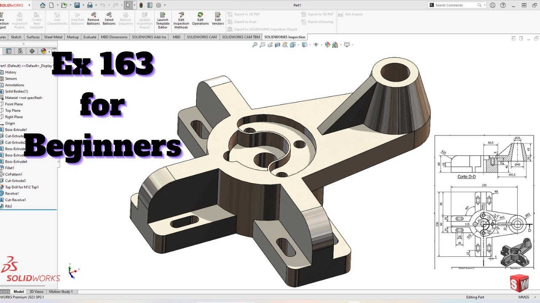Save the part with the Save icon
This screenshot has height=303, width=540.
pyautogui.click(x=77, y=5)
